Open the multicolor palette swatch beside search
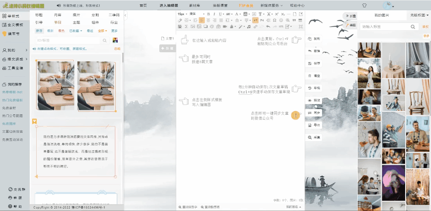The image size is (431, 211). (115, 41)
